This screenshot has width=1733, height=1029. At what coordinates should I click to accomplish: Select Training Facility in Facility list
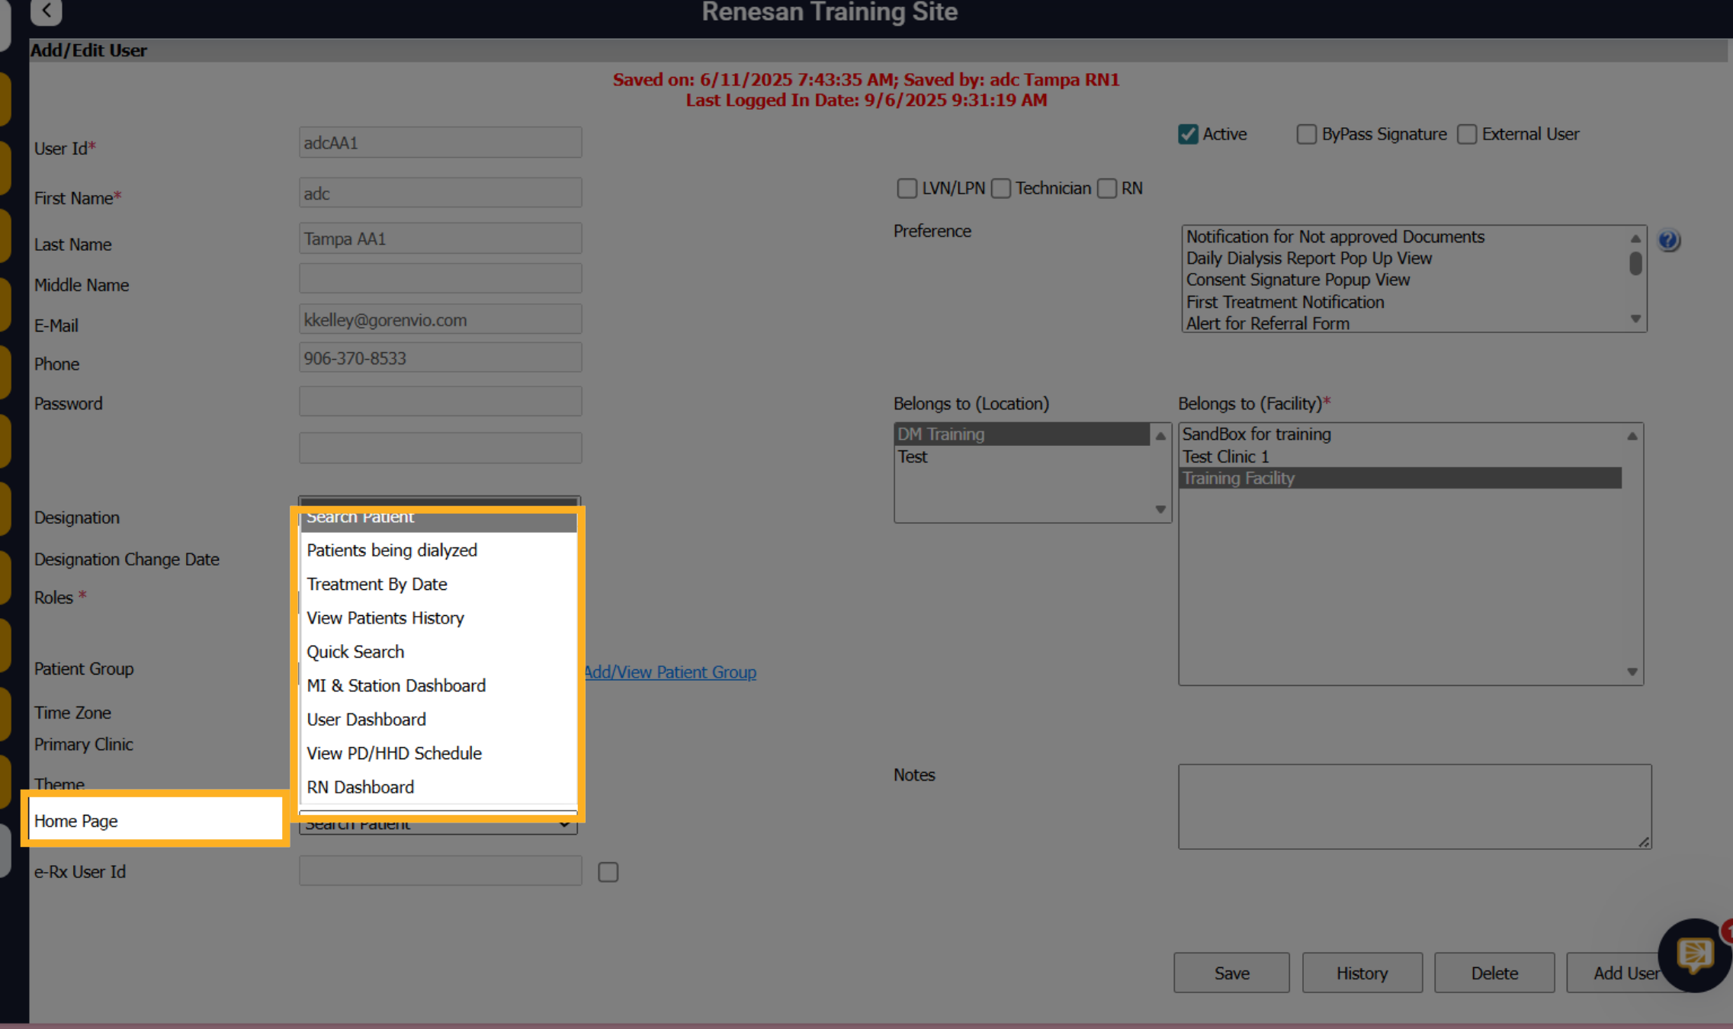1401,478
